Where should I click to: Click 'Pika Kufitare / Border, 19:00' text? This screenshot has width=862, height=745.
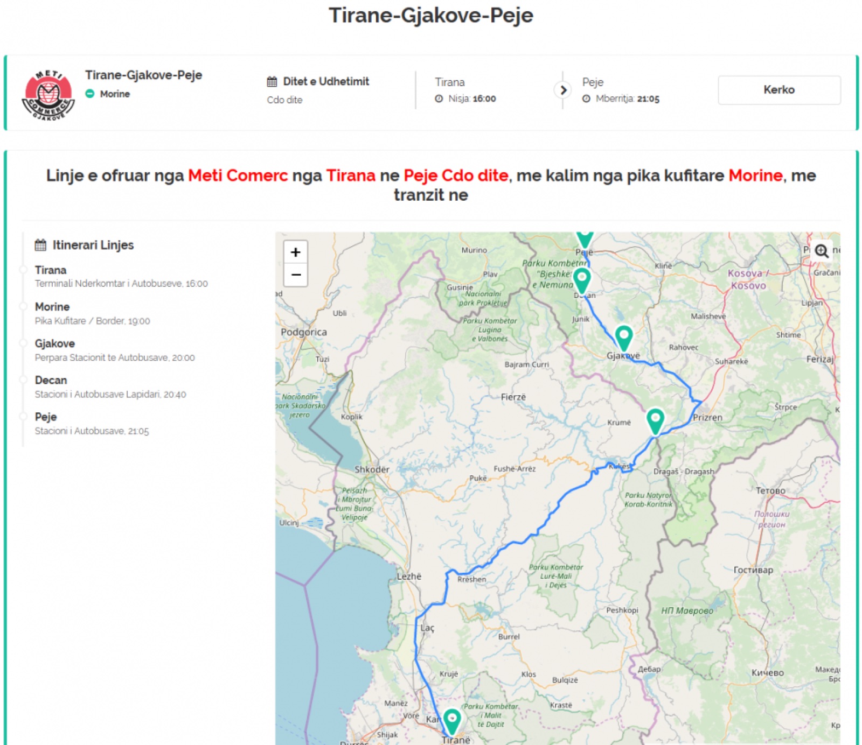pyautogui.click(x=93, y=321)
